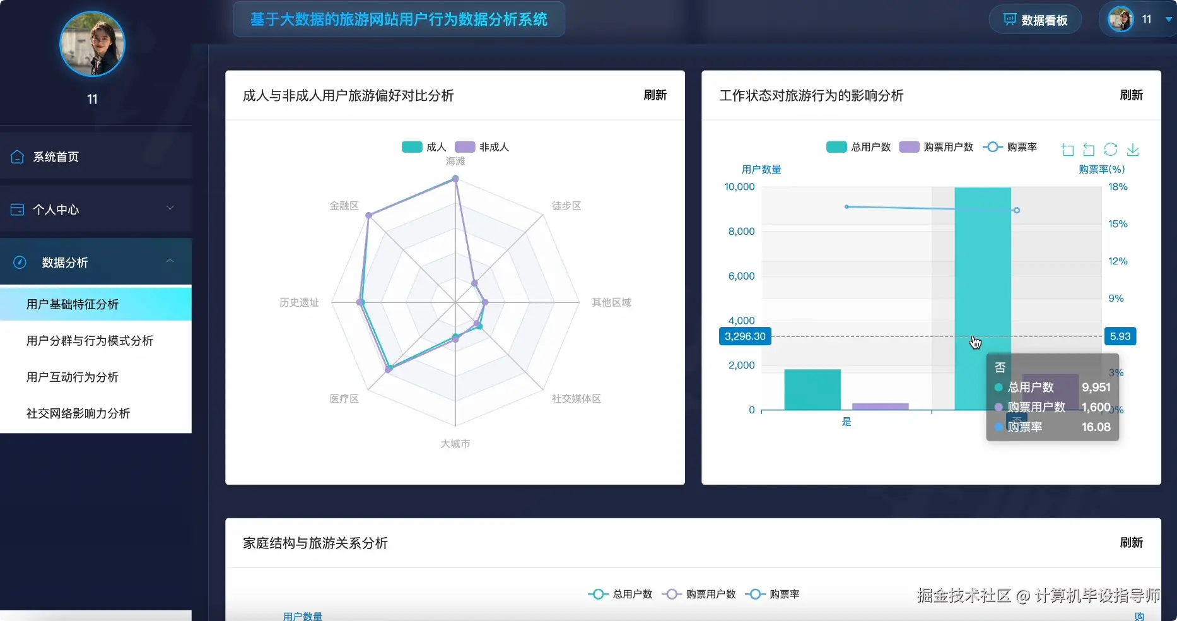Click the teal 是 total users bar
The height and width of the screenshot is (621, 1177).
812,389
